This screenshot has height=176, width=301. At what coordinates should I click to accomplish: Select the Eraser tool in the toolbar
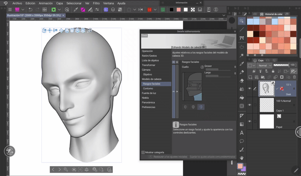[x=242, y=80]
